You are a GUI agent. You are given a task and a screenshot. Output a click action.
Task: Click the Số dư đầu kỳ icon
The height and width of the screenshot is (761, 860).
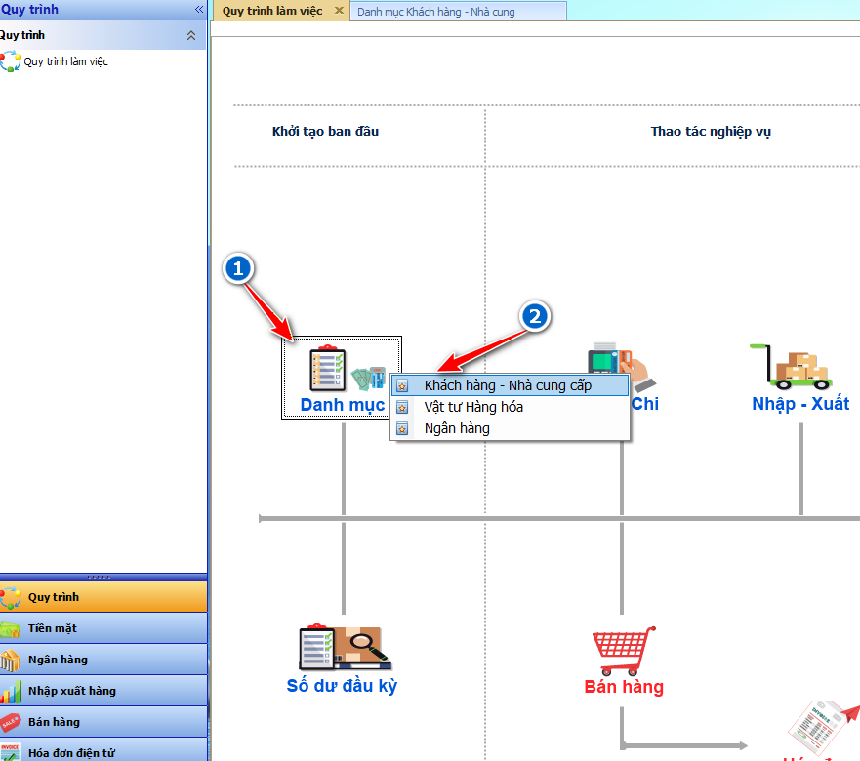pyautogui.click(x=342, y=646)
